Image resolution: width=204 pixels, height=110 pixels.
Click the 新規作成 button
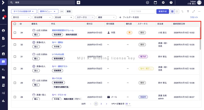pos(163,12)
